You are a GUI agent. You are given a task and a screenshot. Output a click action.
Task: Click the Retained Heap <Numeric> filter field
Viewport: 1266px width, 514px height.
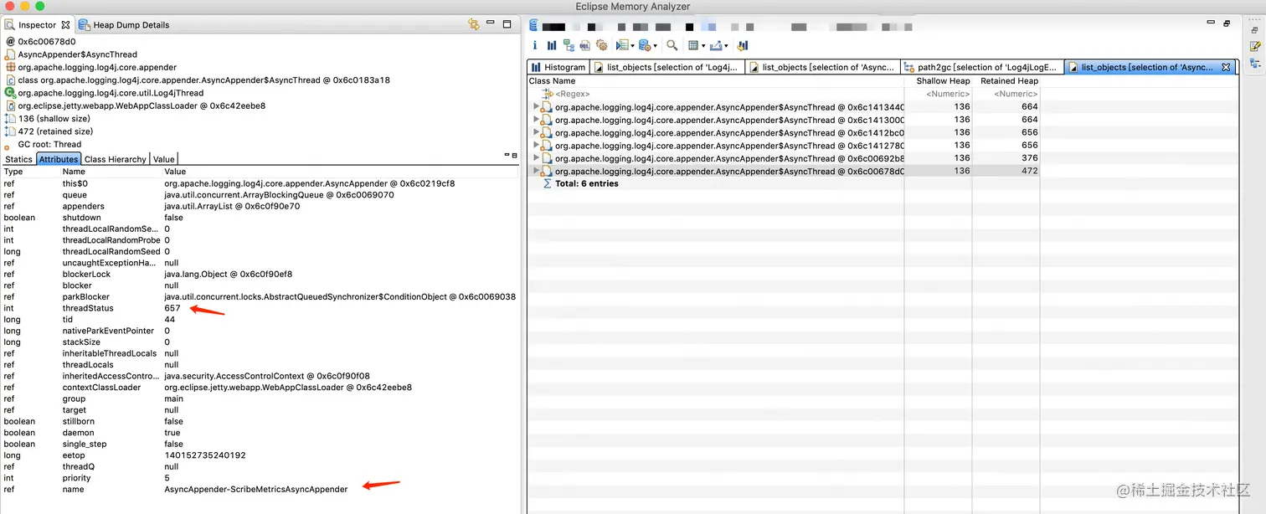coord(1006,94)
